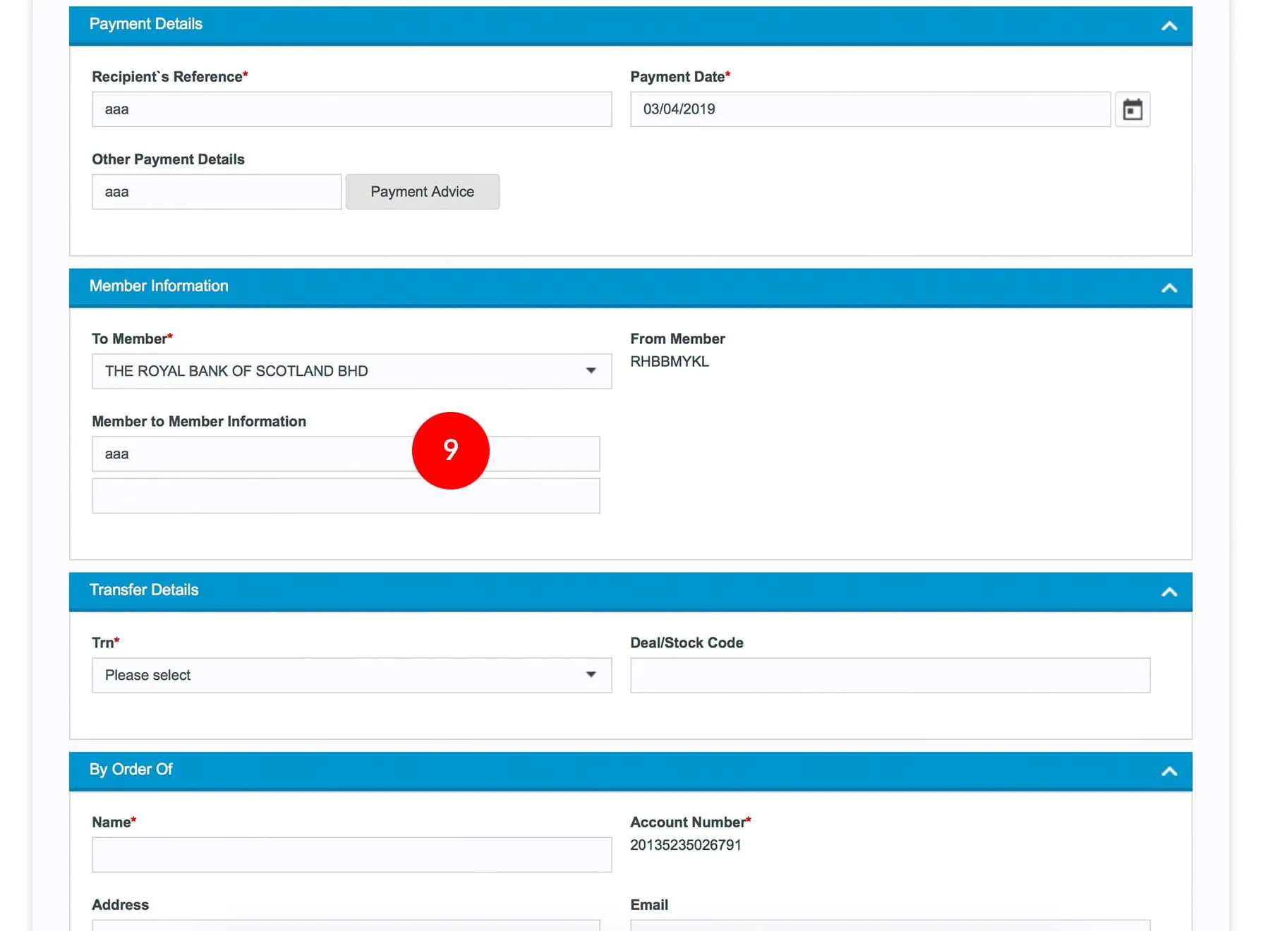Collapse the By Order Of section
The height and width of the screenshot is (931, 1270).
click(x=1168, y=771)
